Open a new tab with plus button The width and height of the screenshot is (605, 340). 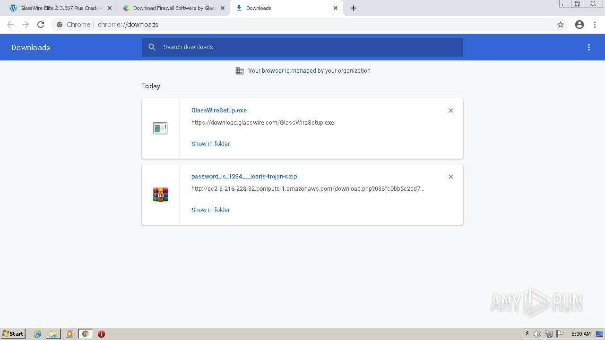354,8
